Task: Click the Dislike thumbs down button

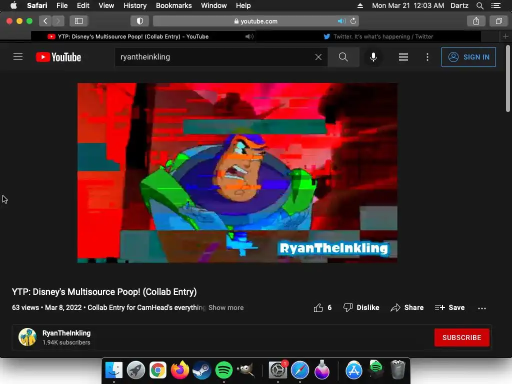Action: tap(361, 307)
